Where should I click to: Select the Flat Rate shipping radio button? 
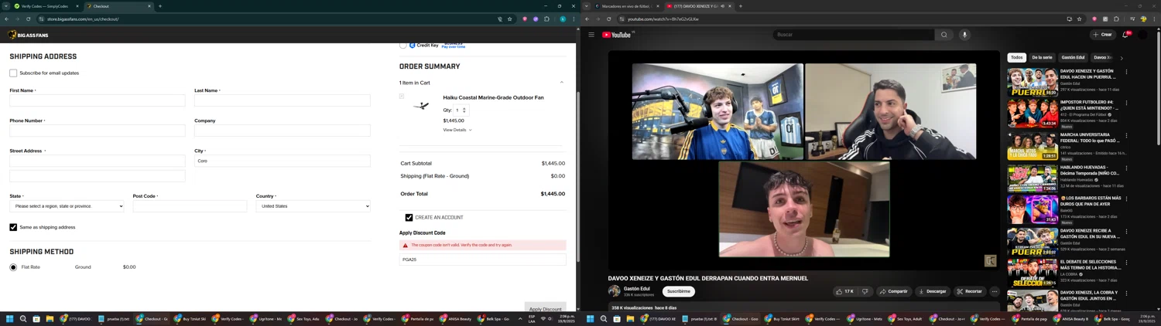click(x=13, y=267)
